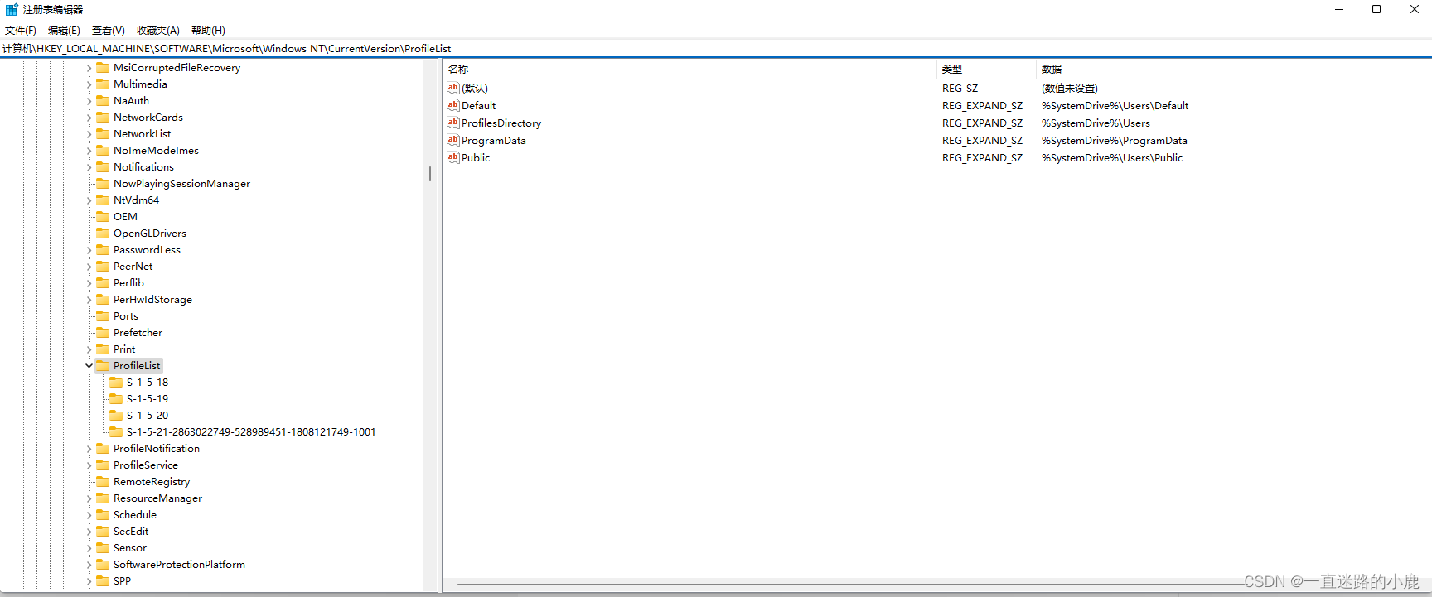Click the Registry Editor app icon in title bar
The height and width of the screenshot is (597, 1432).
12,9
